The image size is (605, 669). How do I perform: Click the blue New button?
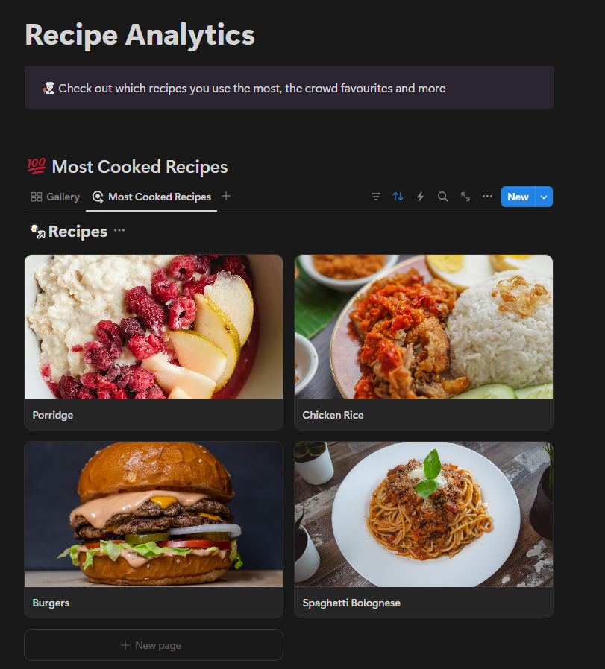pos(518,197)
